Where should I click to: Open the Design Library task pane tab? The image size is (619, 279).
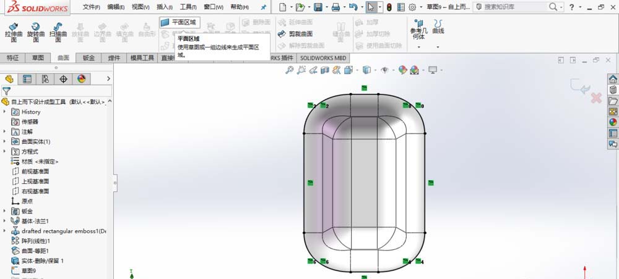pos(613,90)
